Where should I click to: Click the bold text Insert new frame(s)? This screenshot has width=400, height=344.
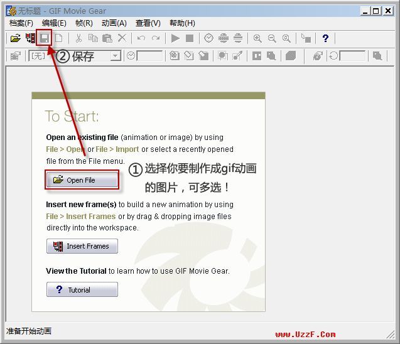(81, 205)
